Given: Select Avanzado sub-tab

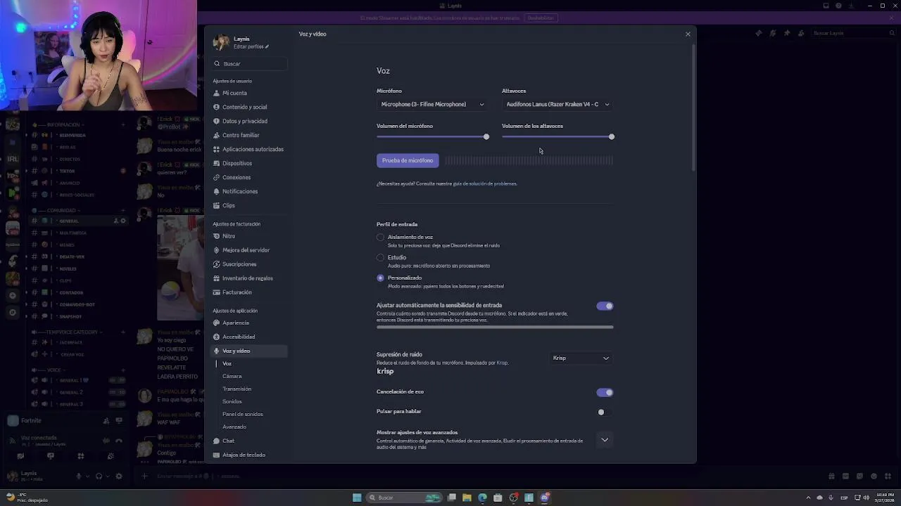Looking at the screenshot, I should pos(234,427).
